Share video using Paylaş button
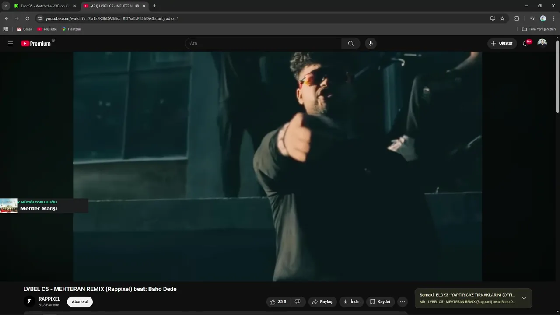 click(322, 302)
